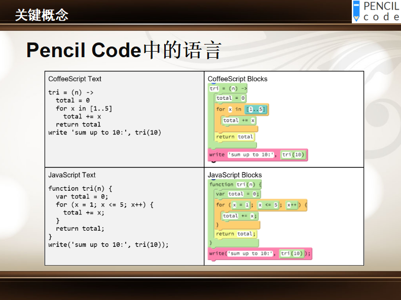401x300 pixels.
Task: Click the 'x = 1' block in the for loop
Action: [241, 205]
